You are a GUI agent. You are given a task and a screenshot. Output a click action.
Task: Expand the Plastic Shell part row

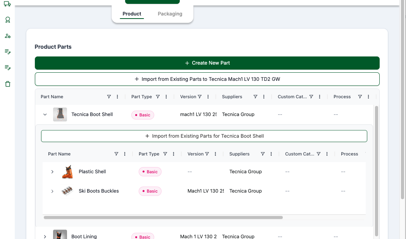click(52, 172)
